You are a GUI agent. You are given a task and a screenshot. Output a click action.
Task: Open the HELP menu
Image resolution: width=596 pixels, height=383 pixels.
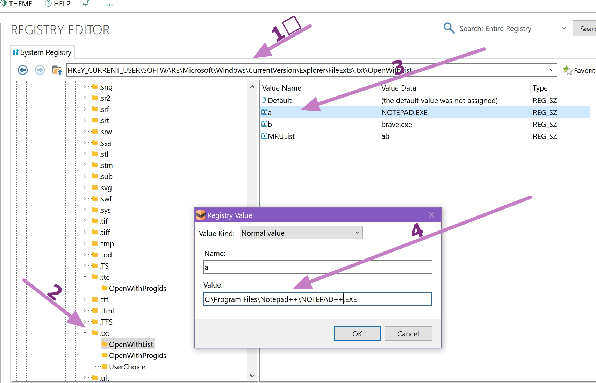(x=58, y=4)
